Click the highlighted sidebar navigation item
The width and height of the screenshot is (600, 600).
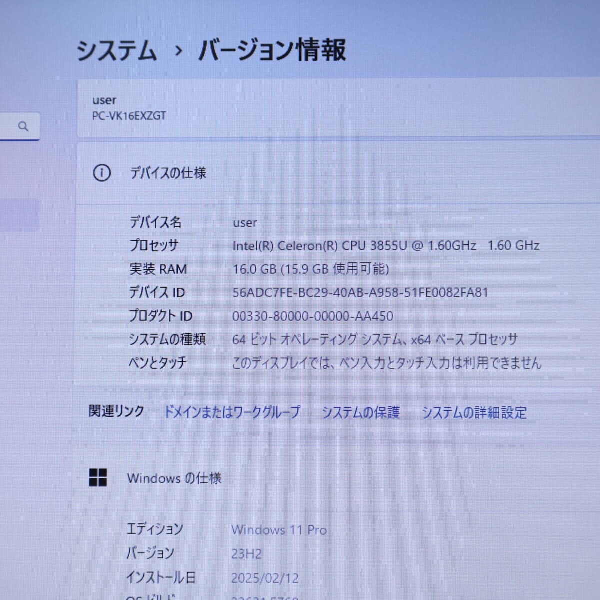pos(19,215)
